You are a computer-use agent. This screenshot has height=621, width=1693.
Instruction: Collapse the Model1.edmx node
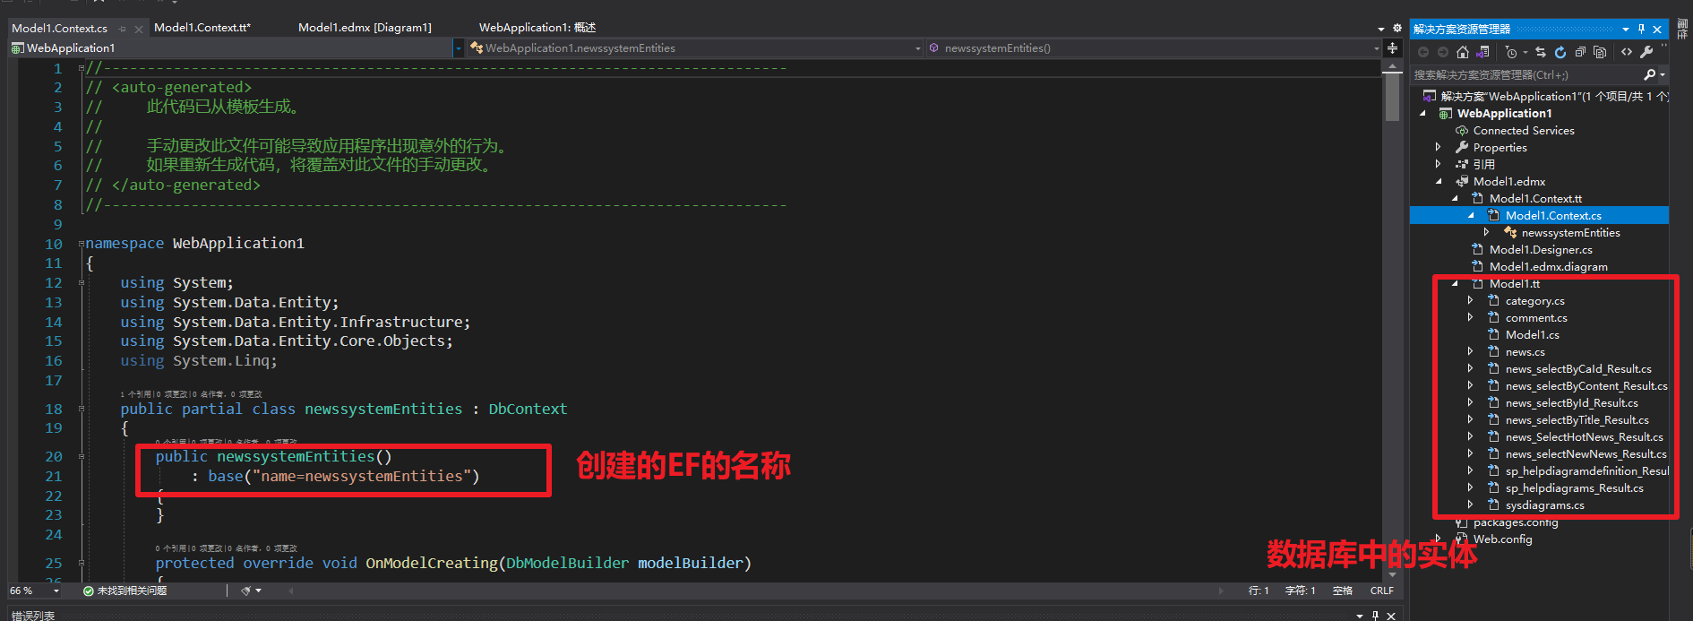pyautogui.click(x=1439, y=182)
